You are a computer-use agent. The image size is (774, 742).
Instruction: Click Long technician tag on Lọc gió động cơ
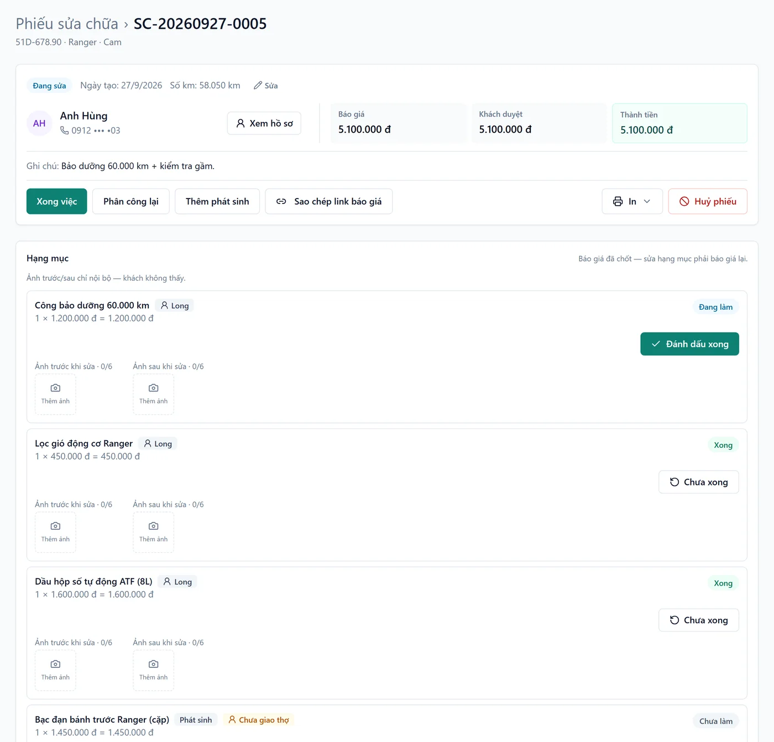(x=158, y=444)
